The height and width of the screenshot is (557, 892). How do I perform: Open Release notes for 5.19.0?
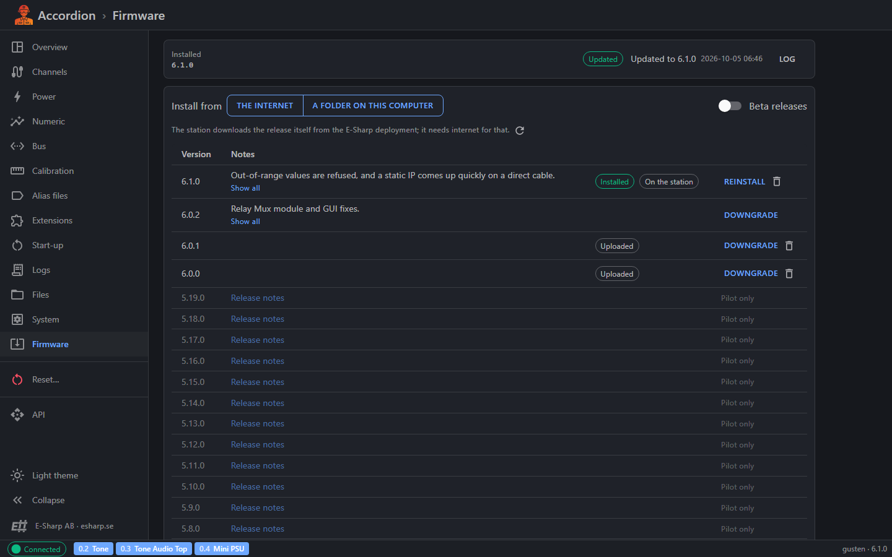coord(258,298)
